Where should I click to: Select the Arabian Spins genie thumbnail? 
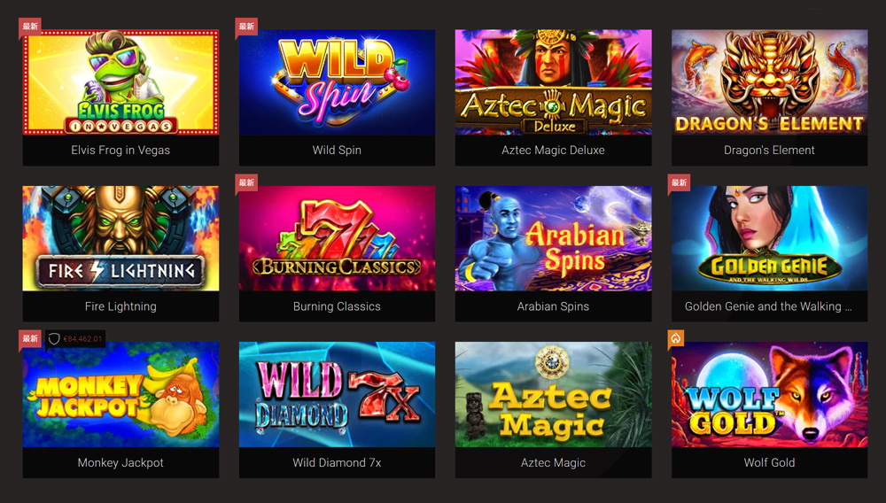[553, 239]
